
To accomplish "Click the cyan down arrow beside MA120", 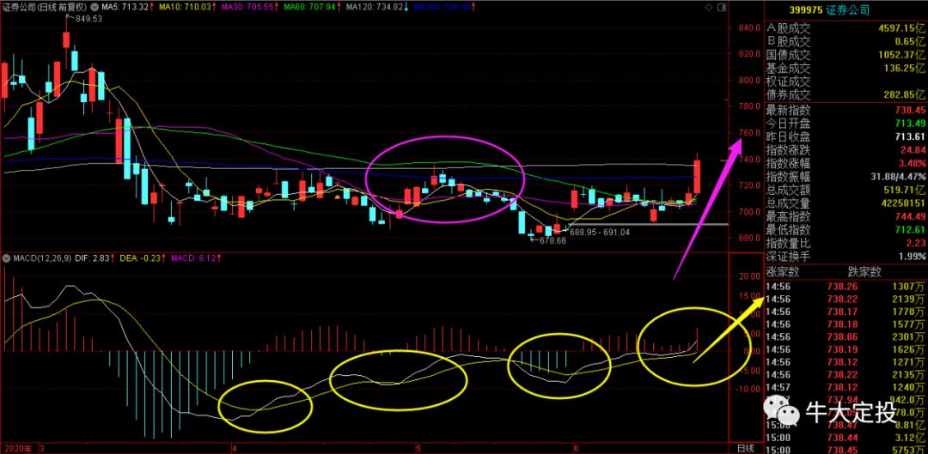I will coord(406,7).
